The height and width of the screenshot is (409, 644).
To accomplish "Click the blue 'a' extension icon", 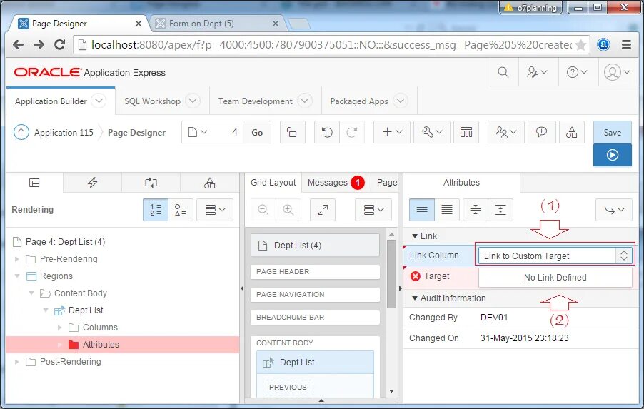I will click(x=603, y=44).
